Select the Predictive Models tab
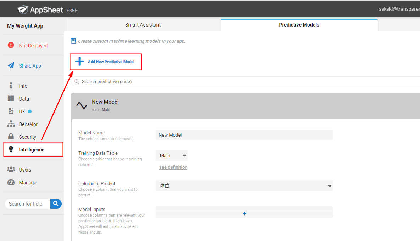The image size is (420, 241). click(x=299, y=25)
